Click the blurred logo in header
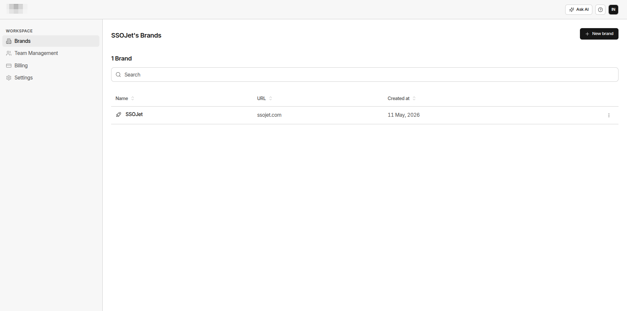 (16, 9)
